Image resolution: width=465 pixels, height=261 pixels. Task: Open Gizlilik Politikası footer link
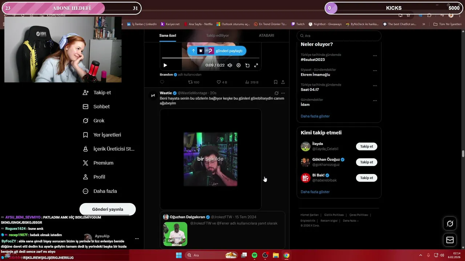click(x=334, y=215)
